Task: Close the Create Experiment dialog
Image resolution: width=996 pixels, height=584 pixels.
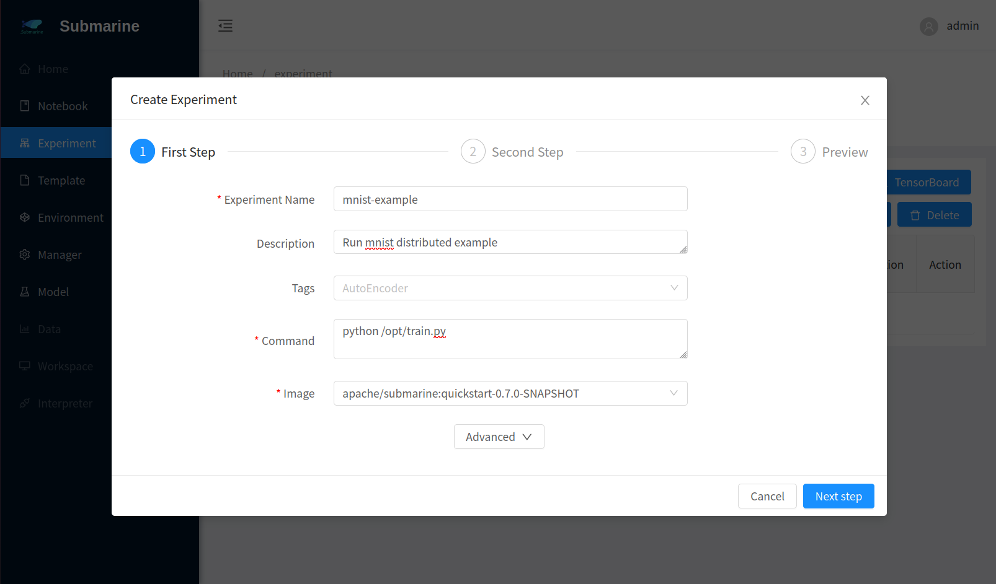Action: 865,100
